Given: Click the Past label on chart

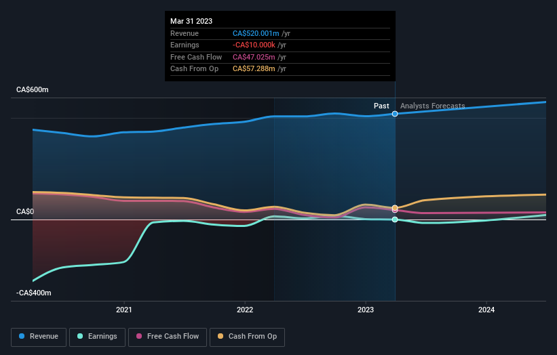Looking at the screenshot, I should [x=381, y=106].
